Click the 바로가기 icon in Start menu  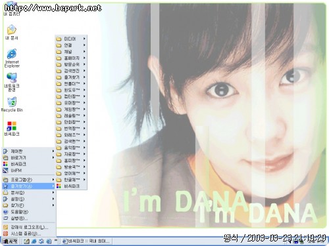point(5,157)
